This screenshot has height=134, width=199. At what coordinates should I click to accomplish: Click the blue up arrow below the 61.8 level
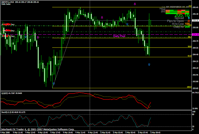(x=149, y=65)
